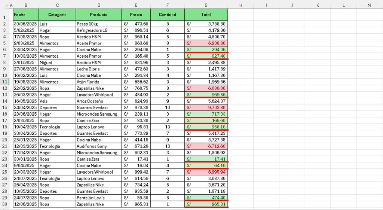383x210 pixels.
Task: Select the green total cell 958.10
Action: click(x=206, y=127)
